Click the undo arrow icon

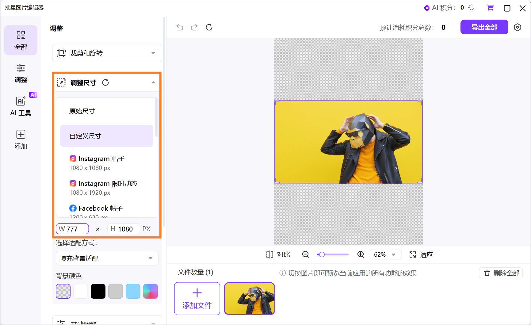pyautogui.click(x=180, y=28)
